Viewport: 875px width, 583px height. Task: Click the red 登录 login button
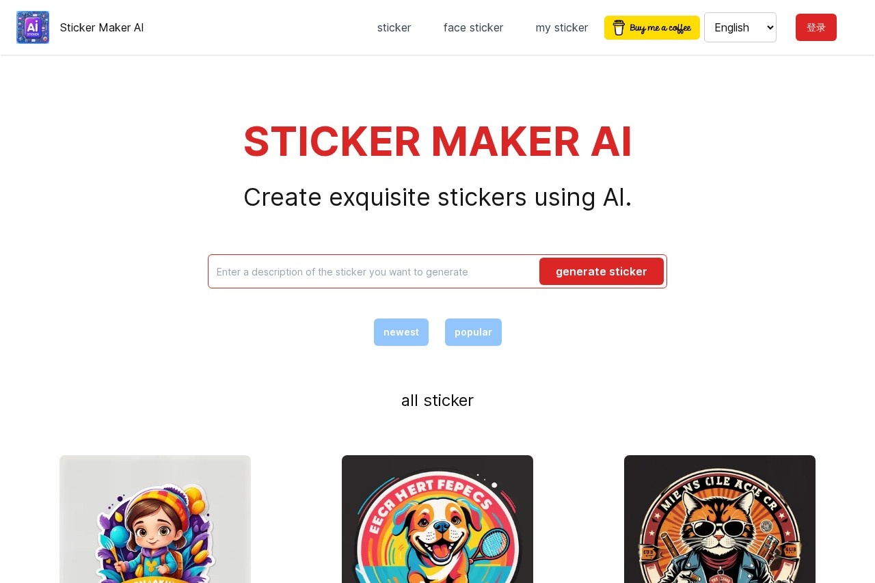tap(816, 27)
